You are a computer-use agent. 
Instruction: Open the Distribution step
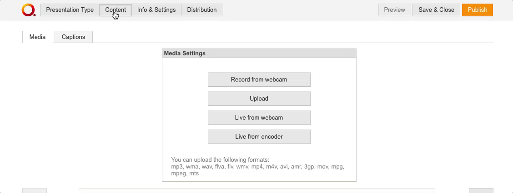[x=201, y=10]
